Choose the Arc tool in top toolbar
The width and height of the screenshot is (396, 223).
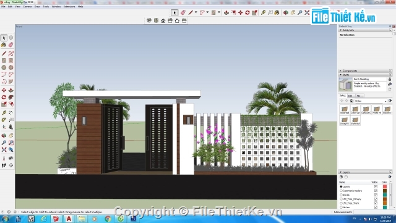(x=202, y=12)
